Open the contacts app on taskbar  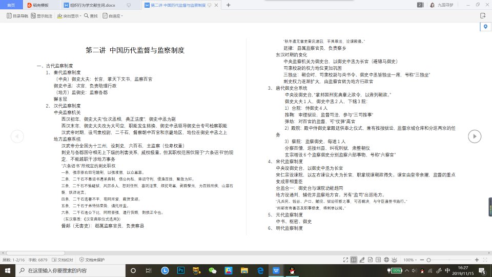point(229,270)
